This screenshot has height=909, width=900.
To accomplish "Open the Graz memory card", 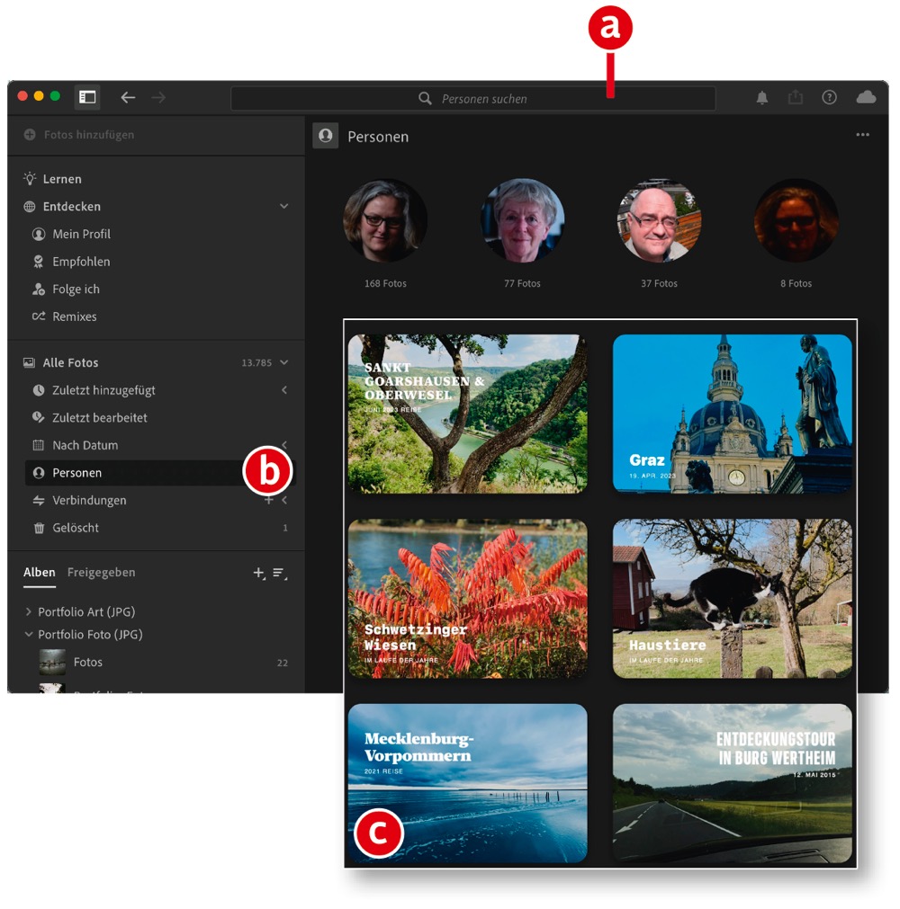I will (x=732, y=414).
